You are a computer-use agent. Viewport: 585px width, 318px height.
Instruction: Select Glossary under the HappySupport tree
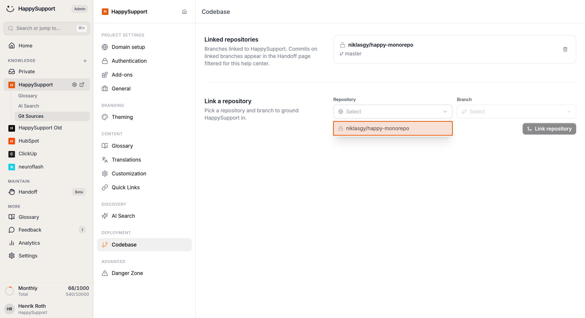[52, 96]
